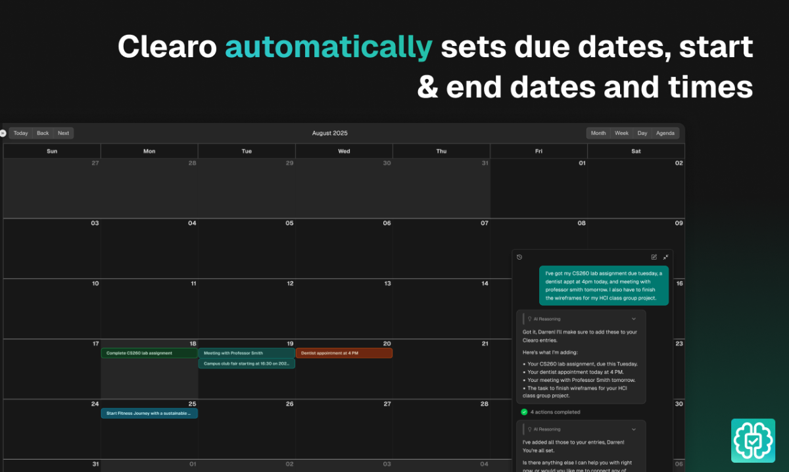This screenshot has height=472, width=789.
Task: Start new chat with compose icon
Action: click(x=654, y=257)
